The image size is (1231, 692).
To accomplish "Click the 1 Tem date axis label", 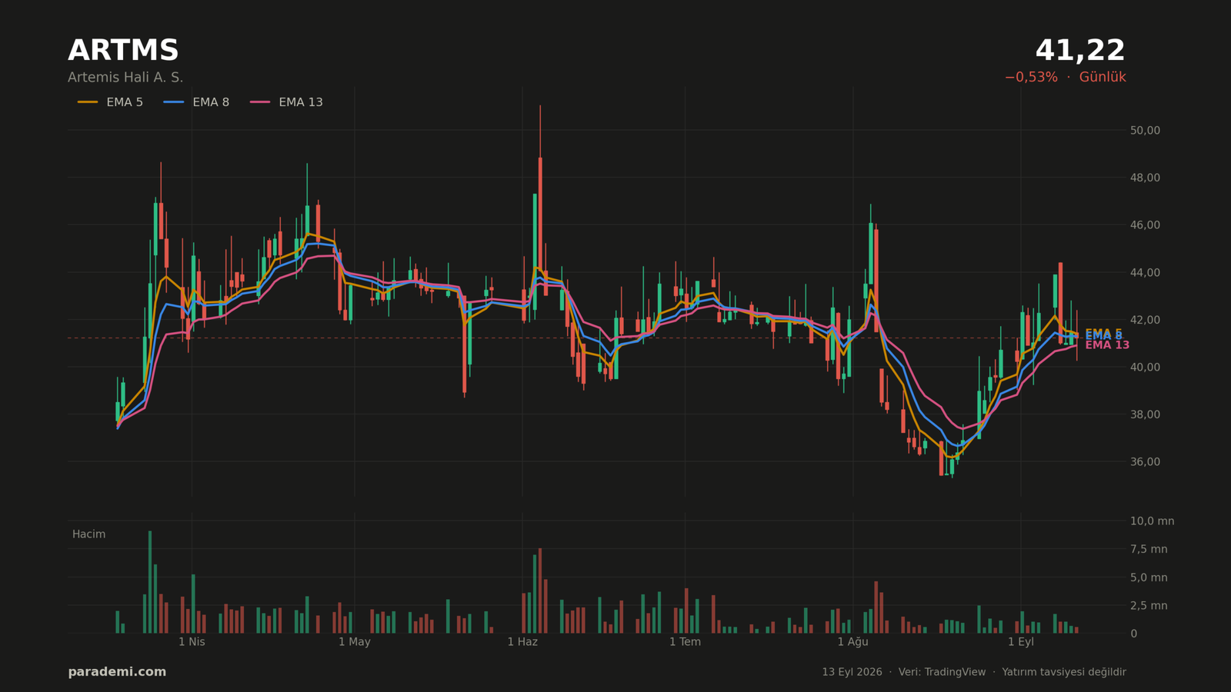I will pyautogui.click(x=685, y=642).
